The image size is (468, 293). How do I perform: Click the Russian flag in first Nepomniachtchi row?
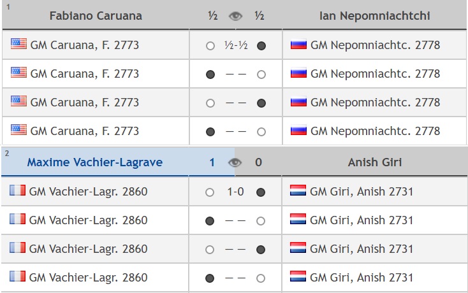point(298,45)
